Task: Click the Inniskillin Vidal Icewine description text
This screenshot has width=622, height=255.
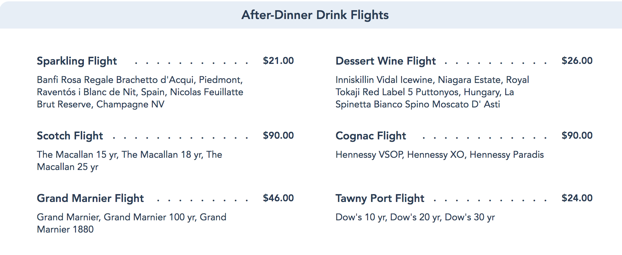Action: 432,92
